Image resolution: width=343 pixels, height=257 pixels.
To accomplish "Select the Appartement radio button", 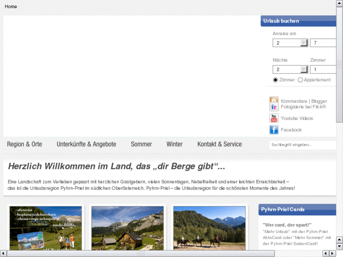I will tap(300, 80).
